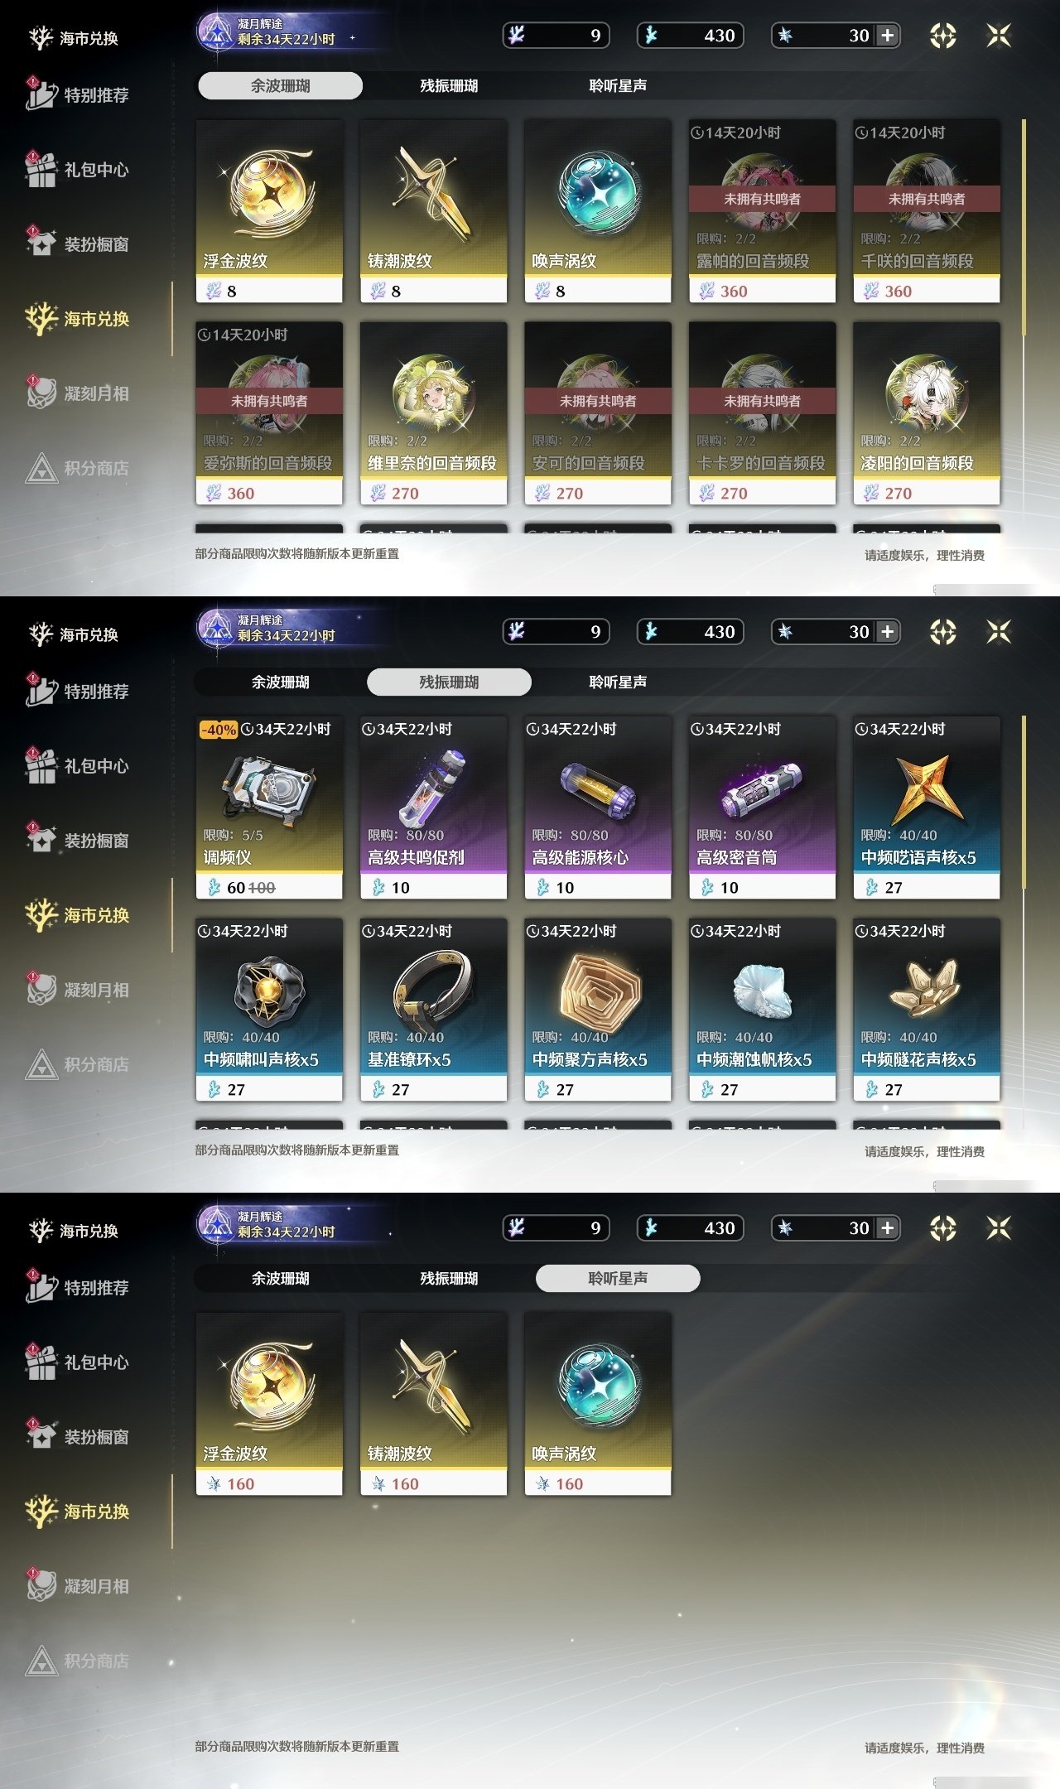This screenshot has height=1789, width=1060.
Task: Choose the 中频聚方声核x5 item
Action: 598,1010
